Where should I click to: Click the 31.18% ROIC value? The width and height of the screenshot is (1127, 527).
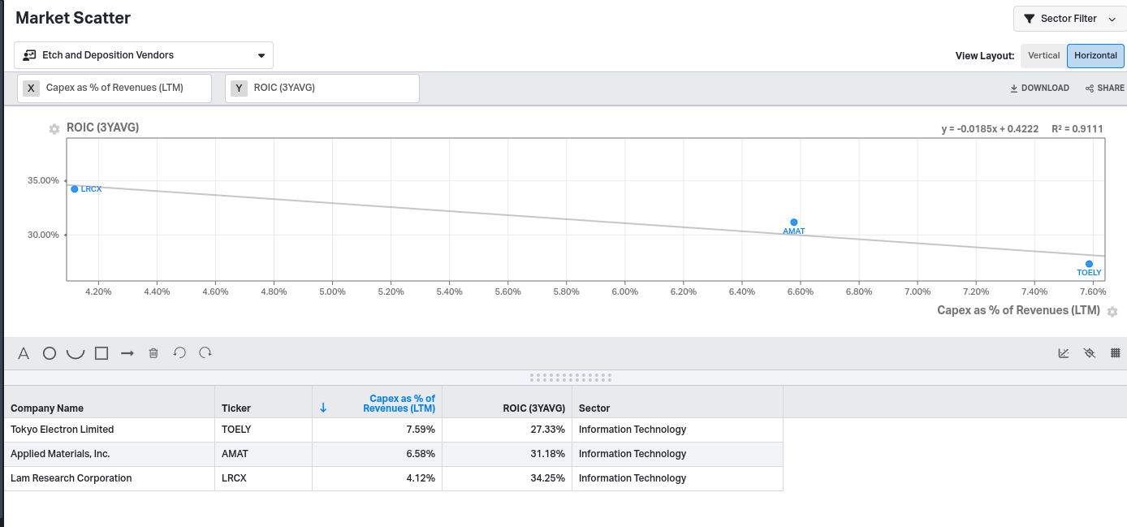(x=548, y=454)
